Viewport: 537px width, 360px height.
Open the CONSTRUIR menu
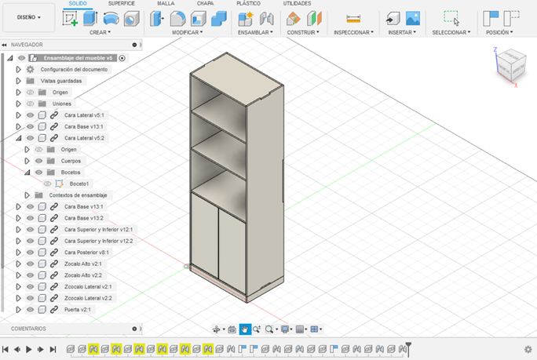click(303, 32)
